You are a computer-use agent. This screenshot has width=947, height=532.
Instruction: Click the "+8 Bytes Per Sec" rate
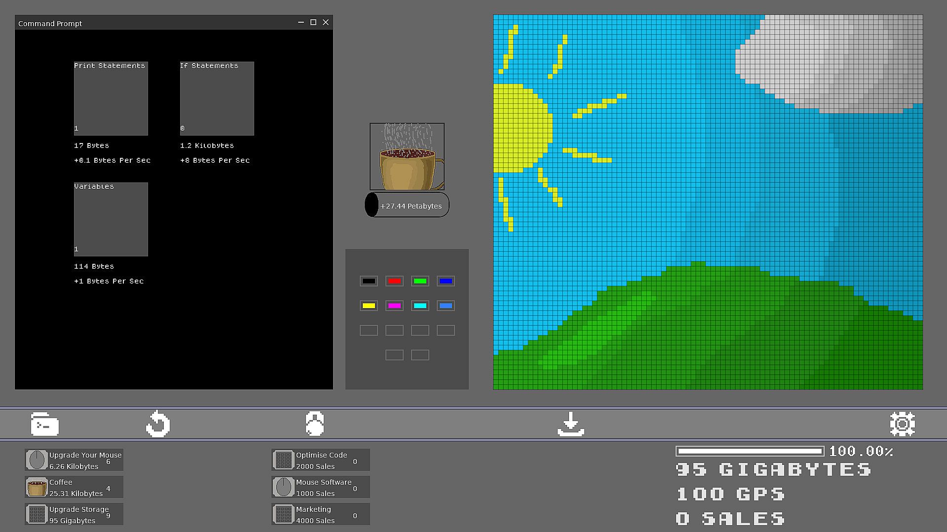tap(215, 160)
